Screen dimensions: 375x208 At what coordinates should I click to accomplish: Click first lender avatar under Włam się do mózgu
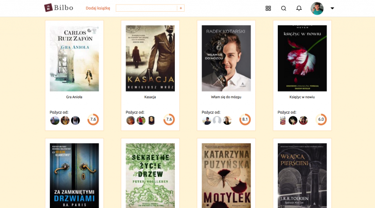point(207,120)
